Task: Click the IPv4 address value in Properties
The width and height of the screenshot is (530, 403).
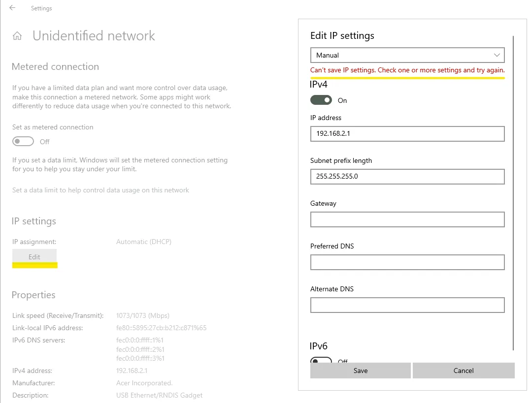Action: [132, 371]
